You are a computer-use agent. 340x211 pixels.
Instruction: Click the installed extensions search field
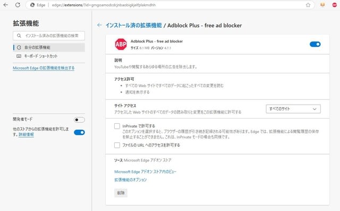(x=49, y=36)
